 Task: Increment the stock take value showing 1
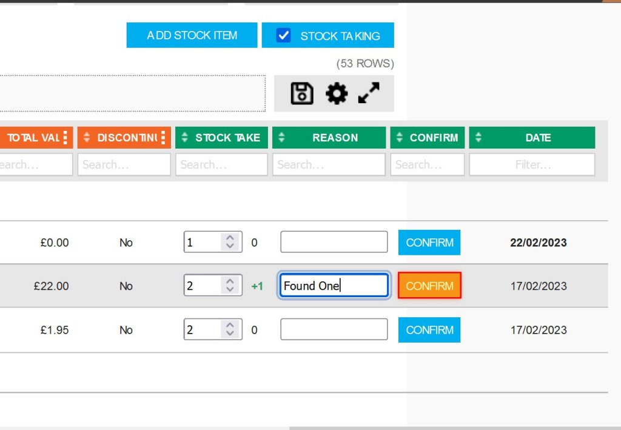click(x=230, y=238)
